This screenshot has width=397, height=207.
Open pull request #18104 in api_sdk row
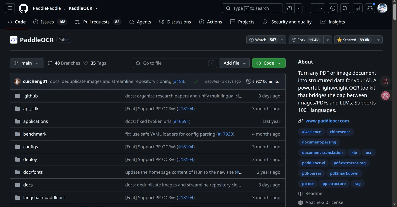[x=186, y=109]
